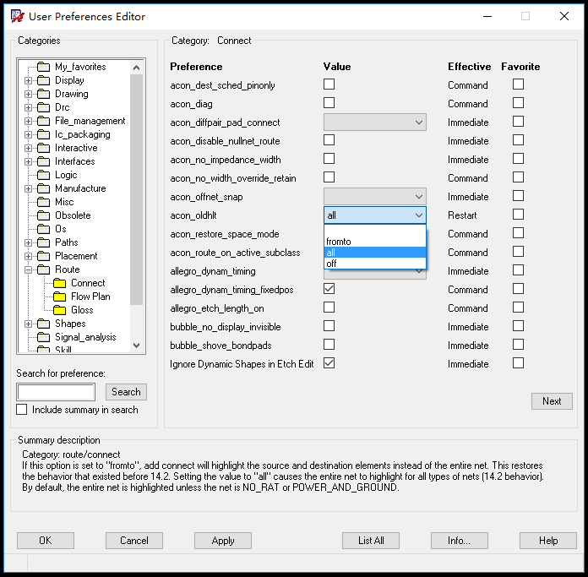Image resolution: width=588 pixels, height=577 pixels.
Task: Click the User Preferences Editor title icon
Action: click(17, 17)
